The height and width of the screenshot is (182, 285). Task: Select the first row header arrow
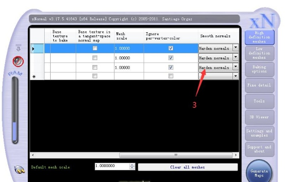(x=33, y=48)
